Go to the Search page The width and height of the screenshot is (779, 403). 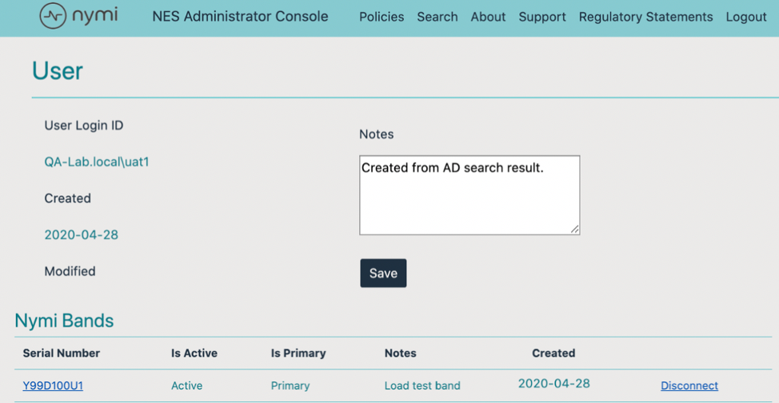pyautogui.click(x=437, y=17)
